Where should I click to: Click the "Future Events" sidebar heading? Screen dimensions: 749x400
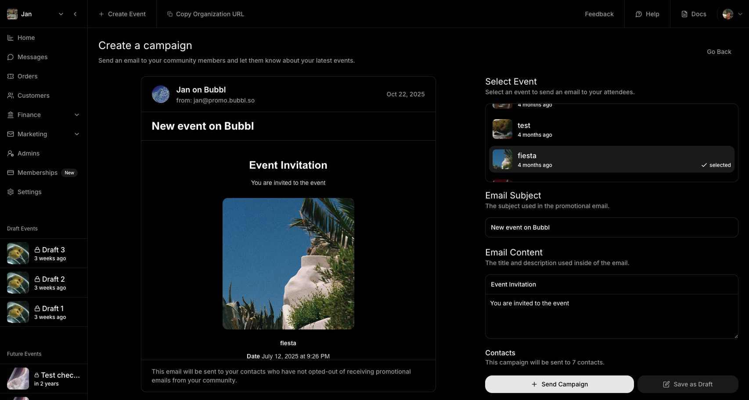(24, 354)
